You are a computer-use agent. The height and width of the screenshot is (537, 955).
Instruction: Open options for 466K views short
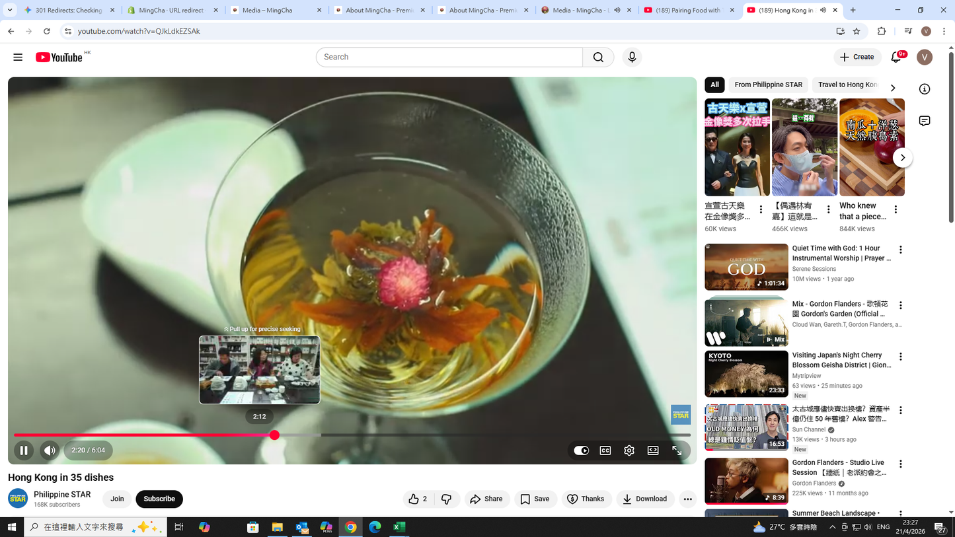828,209
